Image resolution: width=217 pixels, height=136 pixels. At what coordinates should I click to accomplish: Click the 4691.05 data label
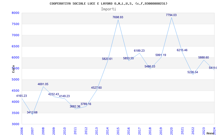(x=43, y=84)
